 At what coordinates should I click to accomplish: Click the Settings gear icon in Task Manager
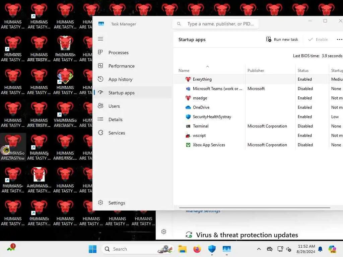(100, 202)
